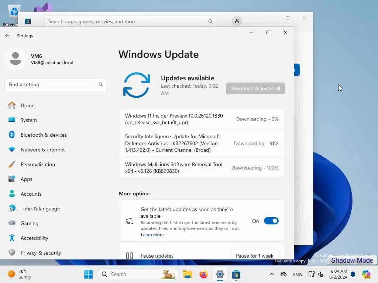Select the Security Intelligence Update KB2267602 row

(202, 143)
